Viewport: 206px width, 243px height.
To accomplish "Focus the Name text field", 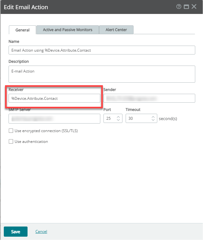I will pos(102,50).
